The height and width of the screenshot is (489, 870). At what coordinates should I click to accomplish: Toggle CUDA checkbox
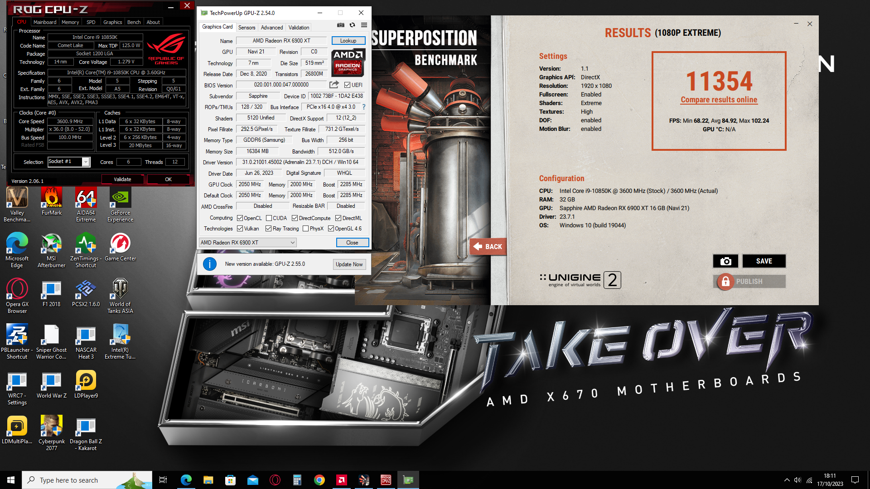coord(269,218)
